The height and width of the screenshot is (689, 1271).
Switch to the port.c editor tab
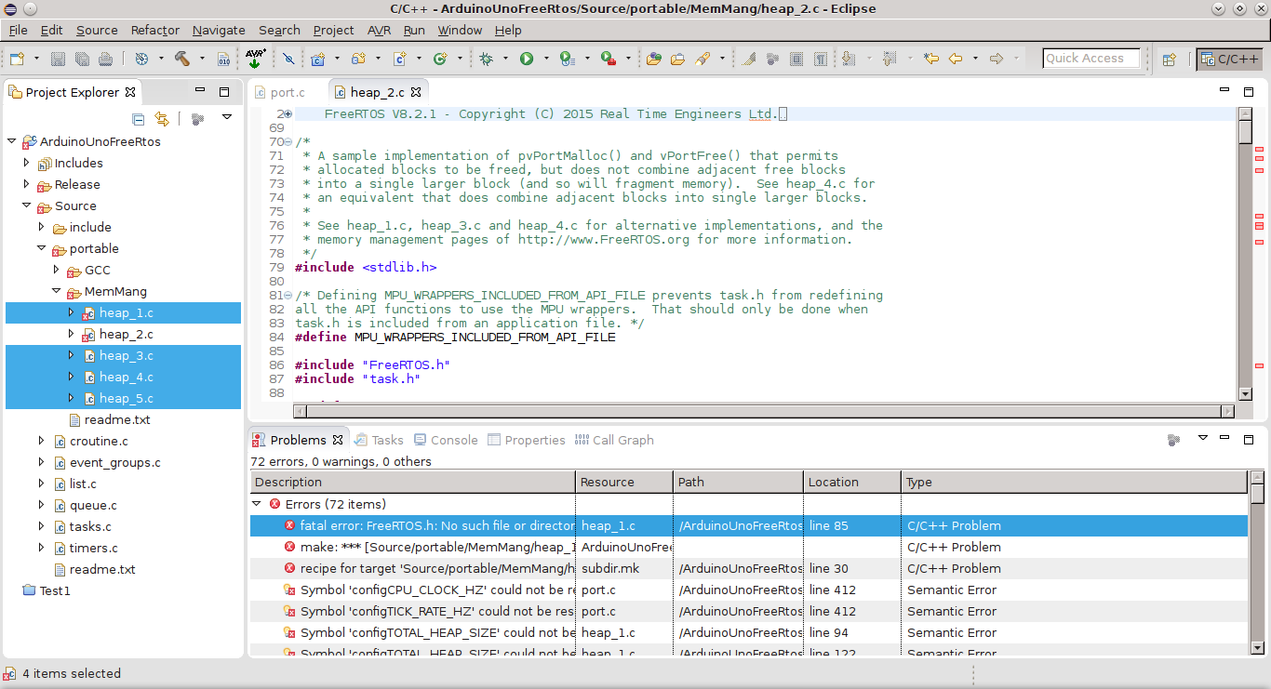click(x=288, y=91)
